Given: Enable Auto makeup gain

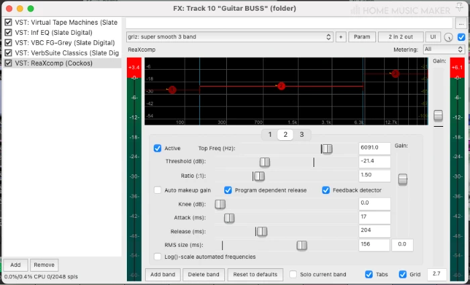Looking at the screenshot, I should [x=157, y=190].
